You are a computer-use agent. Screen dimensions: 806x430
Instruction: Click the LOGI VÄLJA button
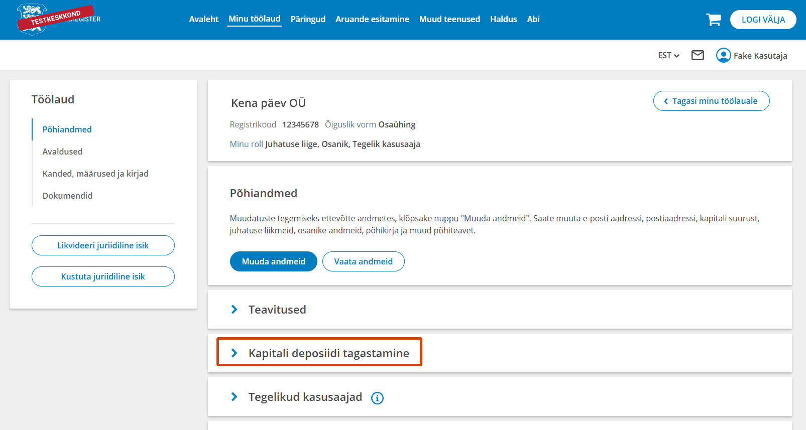point(763,20)
